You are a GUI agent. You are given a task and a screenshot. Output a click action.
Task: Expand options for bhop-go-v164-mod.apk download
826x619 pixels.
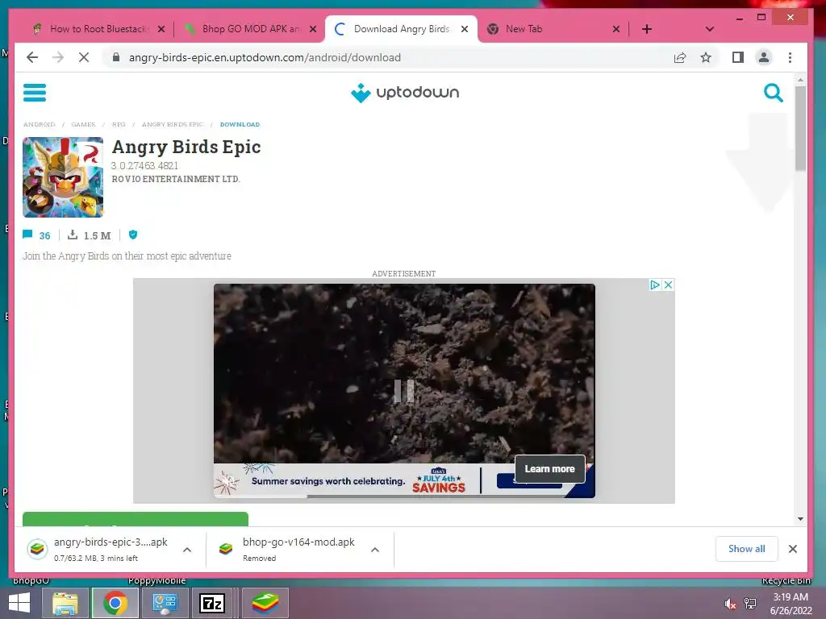pos(375,550)
